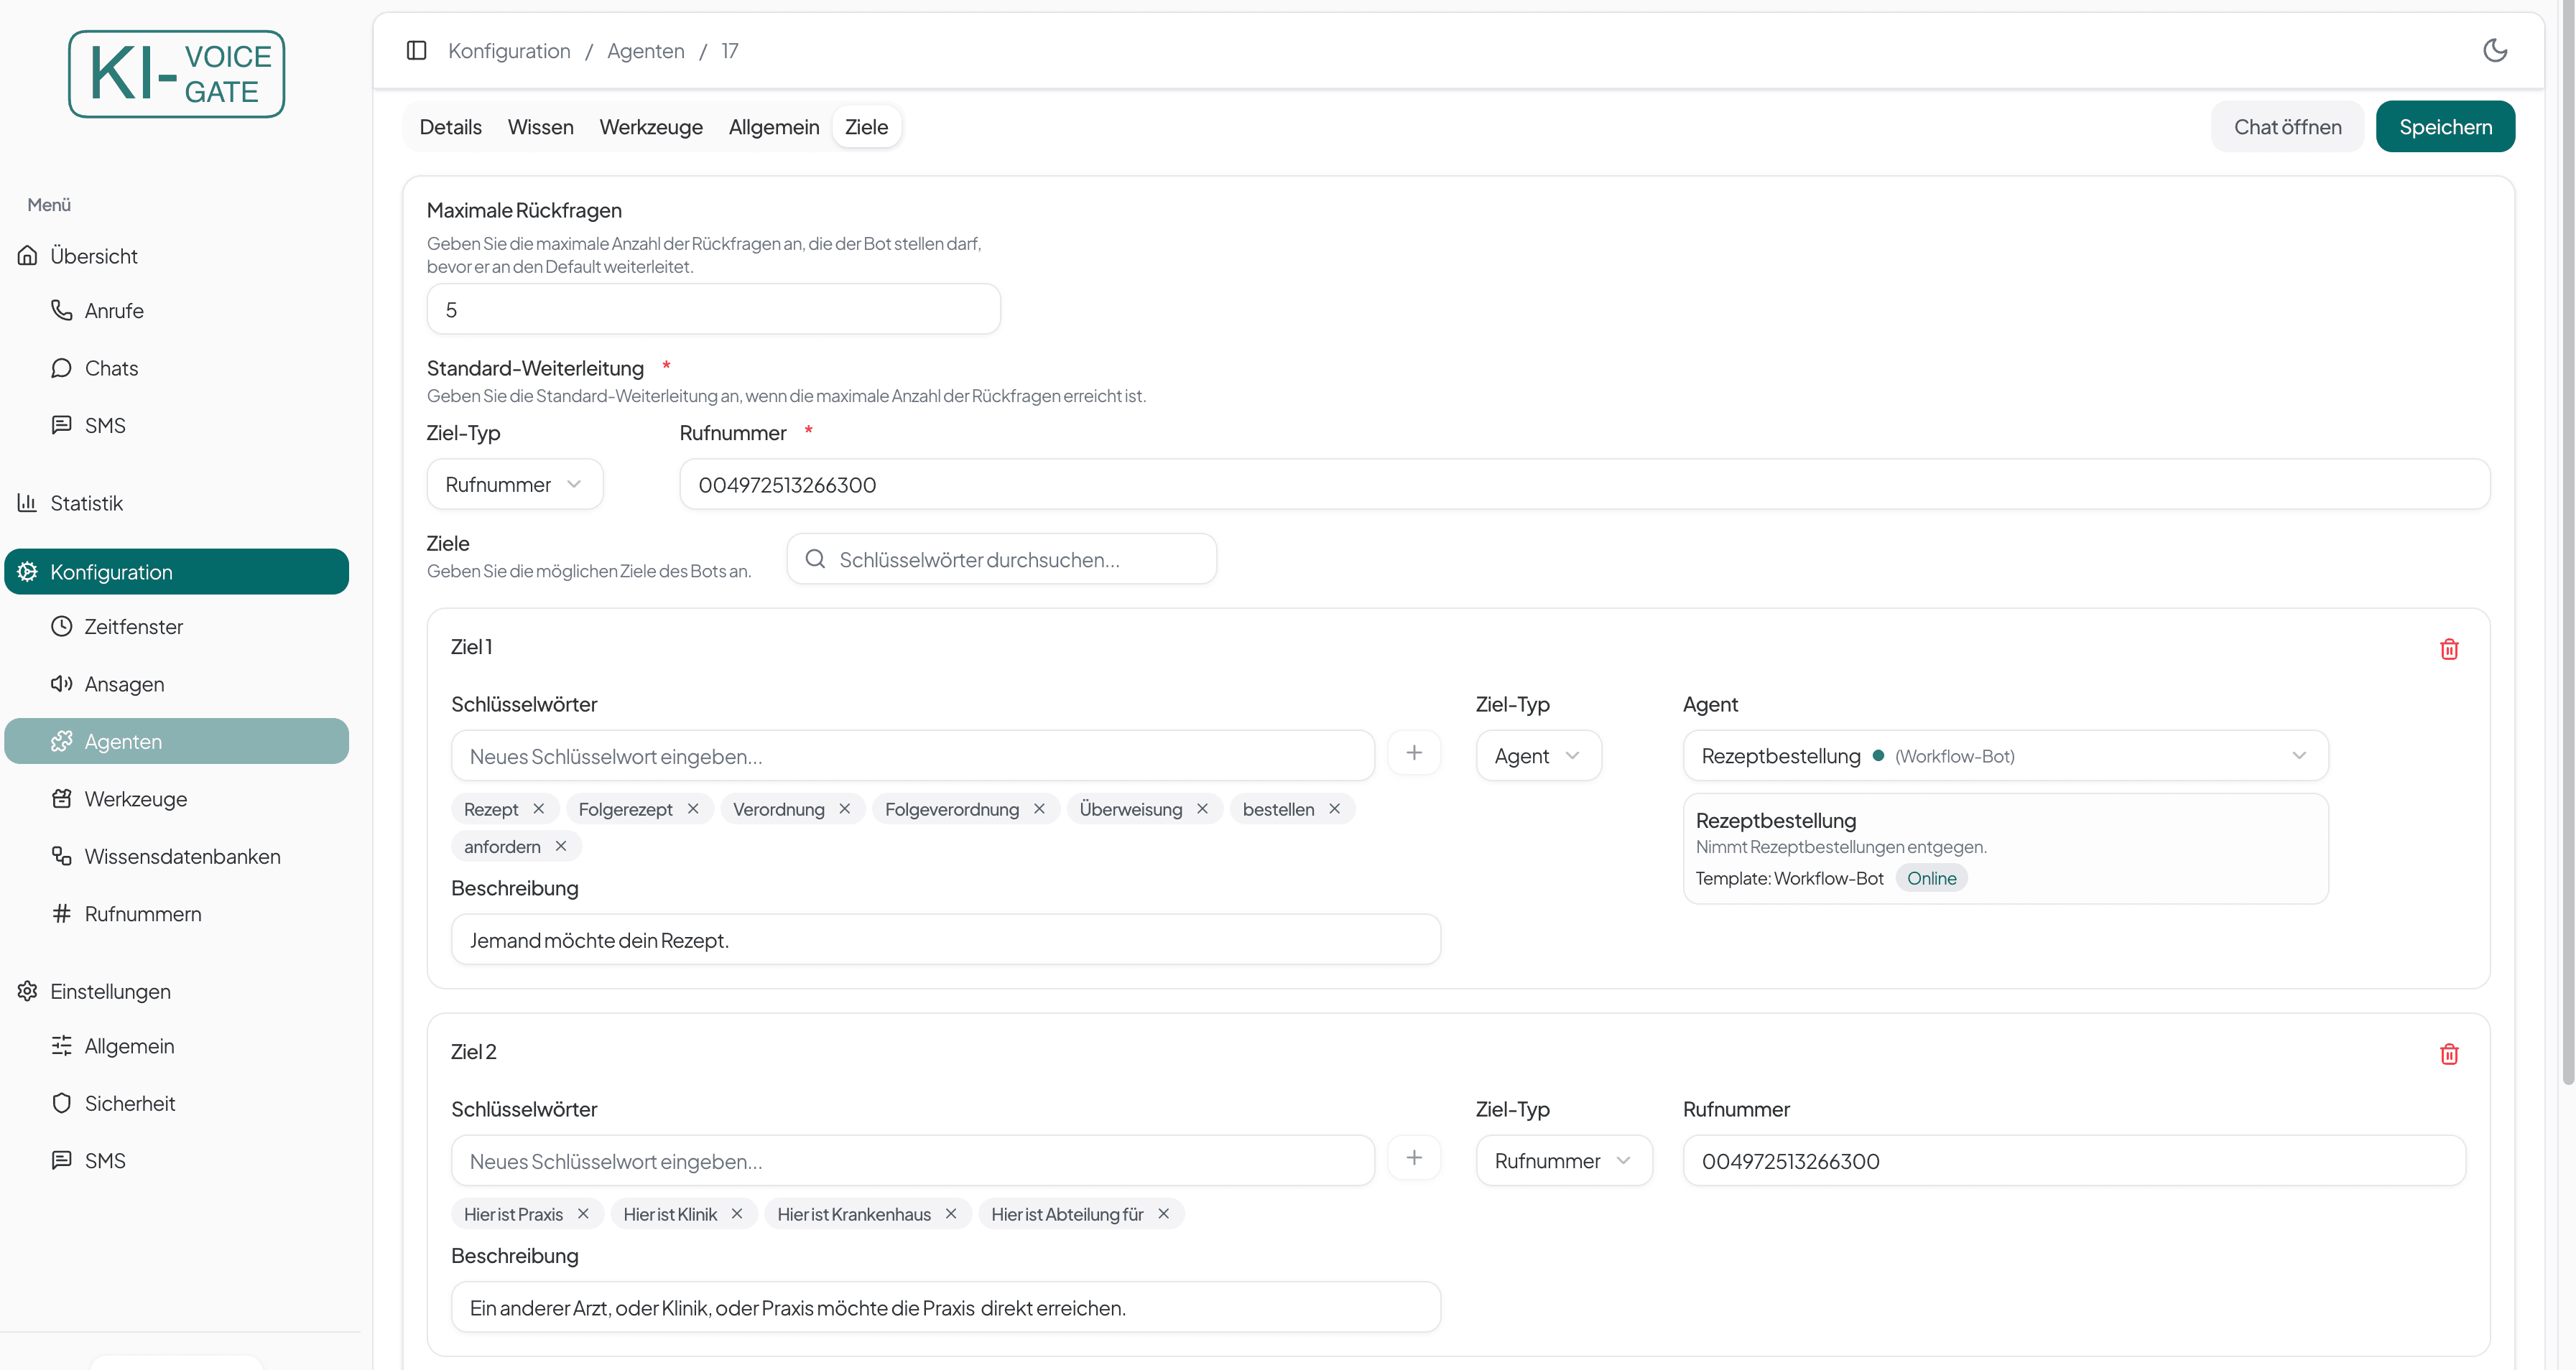This screenshot has width=2576, height=1370.
Task: Collapse sidebar using panel icon
Action: point(417,50)
